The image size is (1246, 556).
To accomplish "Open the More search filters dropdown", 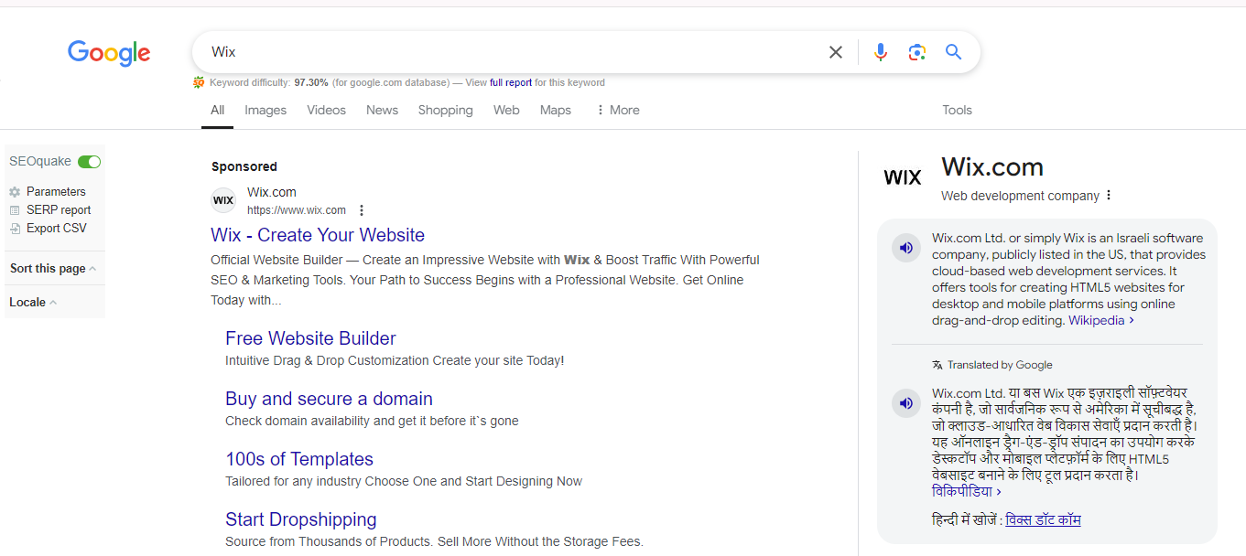I will [x=617, y=110].
